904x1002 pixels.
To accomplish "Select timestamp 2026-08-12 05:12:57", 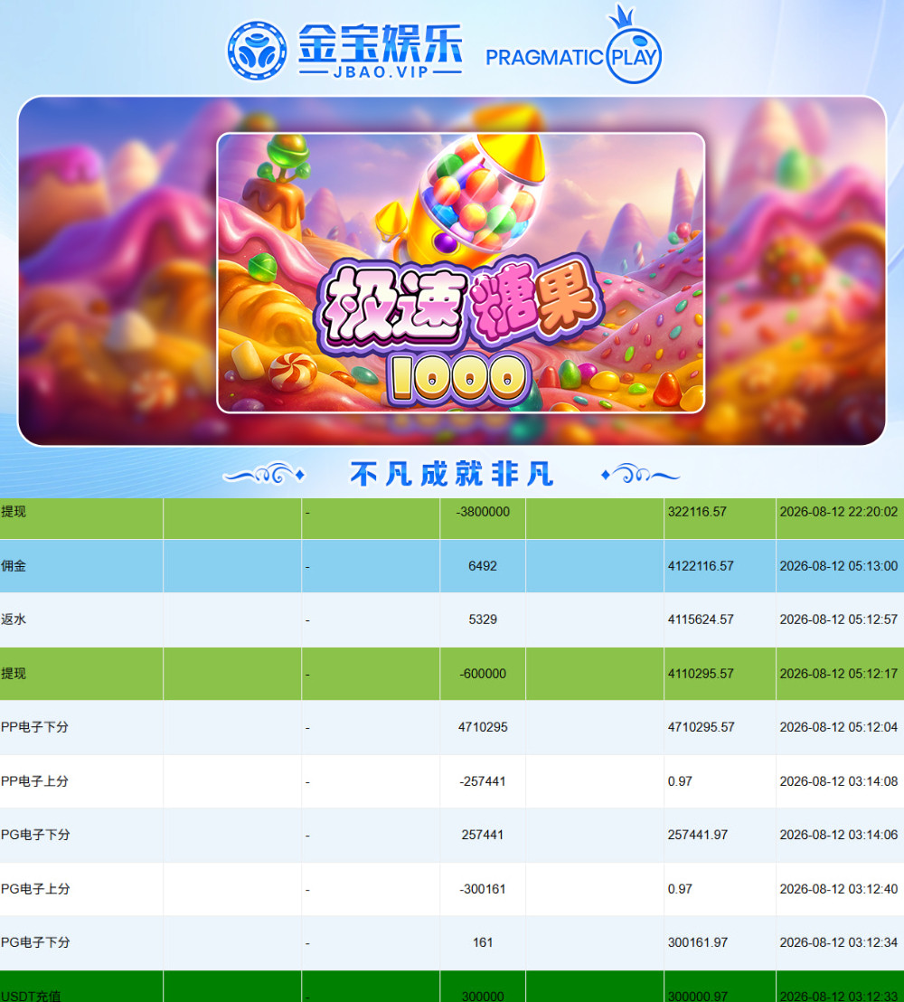I will (838, 619).
